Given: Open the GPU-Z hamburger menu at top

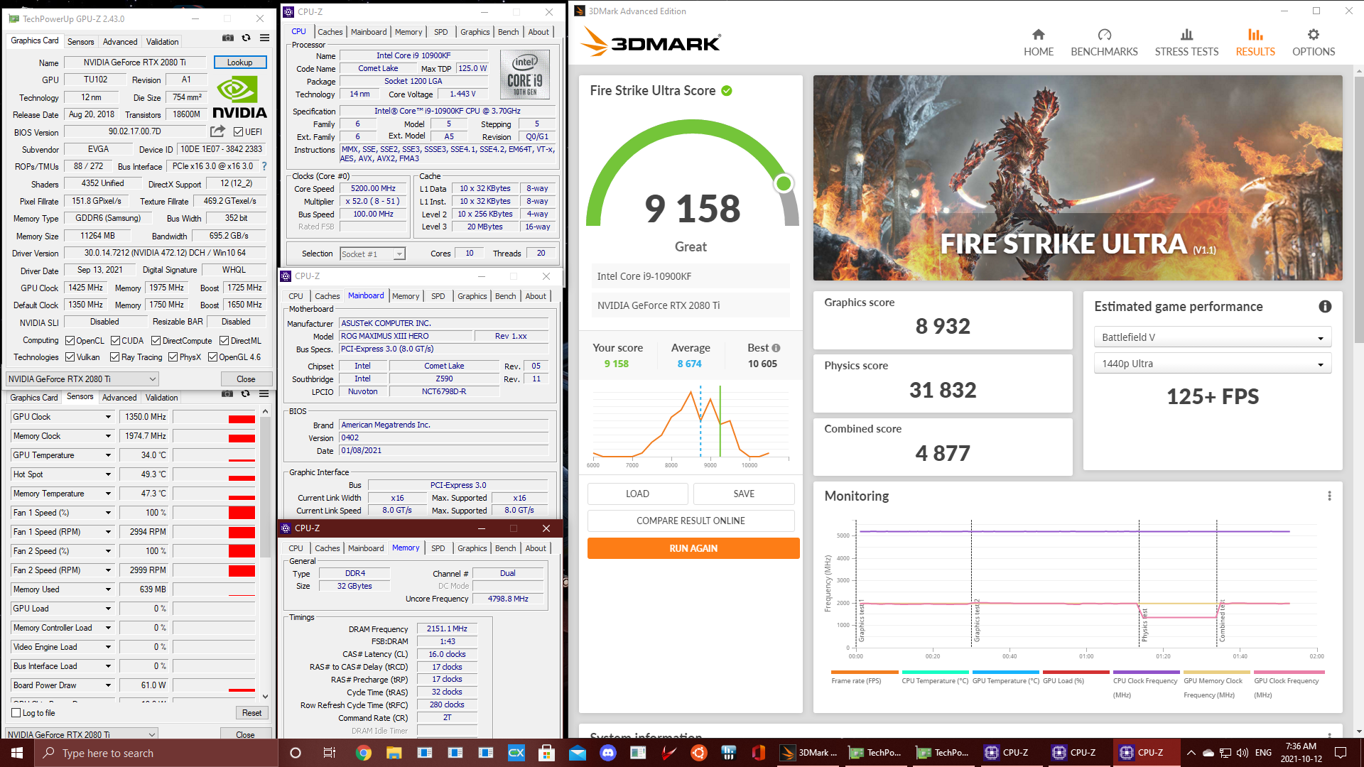Looking at the screenshot, I should (x=264, y=38).
